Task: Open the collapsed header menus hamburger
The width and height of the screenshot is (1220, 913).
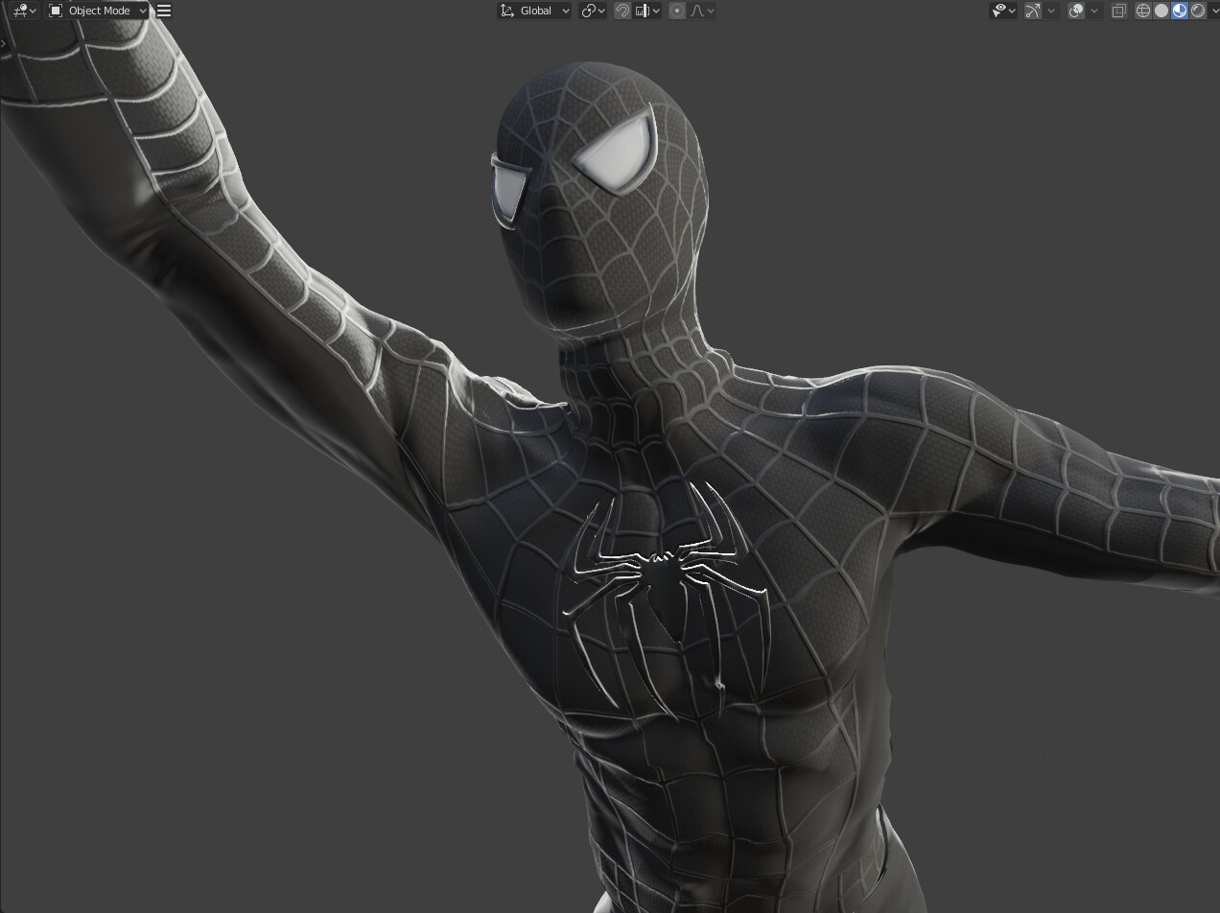Action: (164, 11)
